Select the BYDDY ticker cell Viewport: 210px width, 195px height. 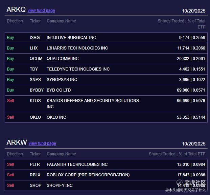[37, 90]
